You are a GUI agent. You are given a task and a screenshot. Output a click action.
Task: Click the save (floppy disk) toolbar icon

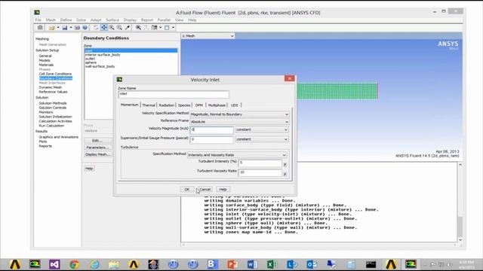pos(65,28)
